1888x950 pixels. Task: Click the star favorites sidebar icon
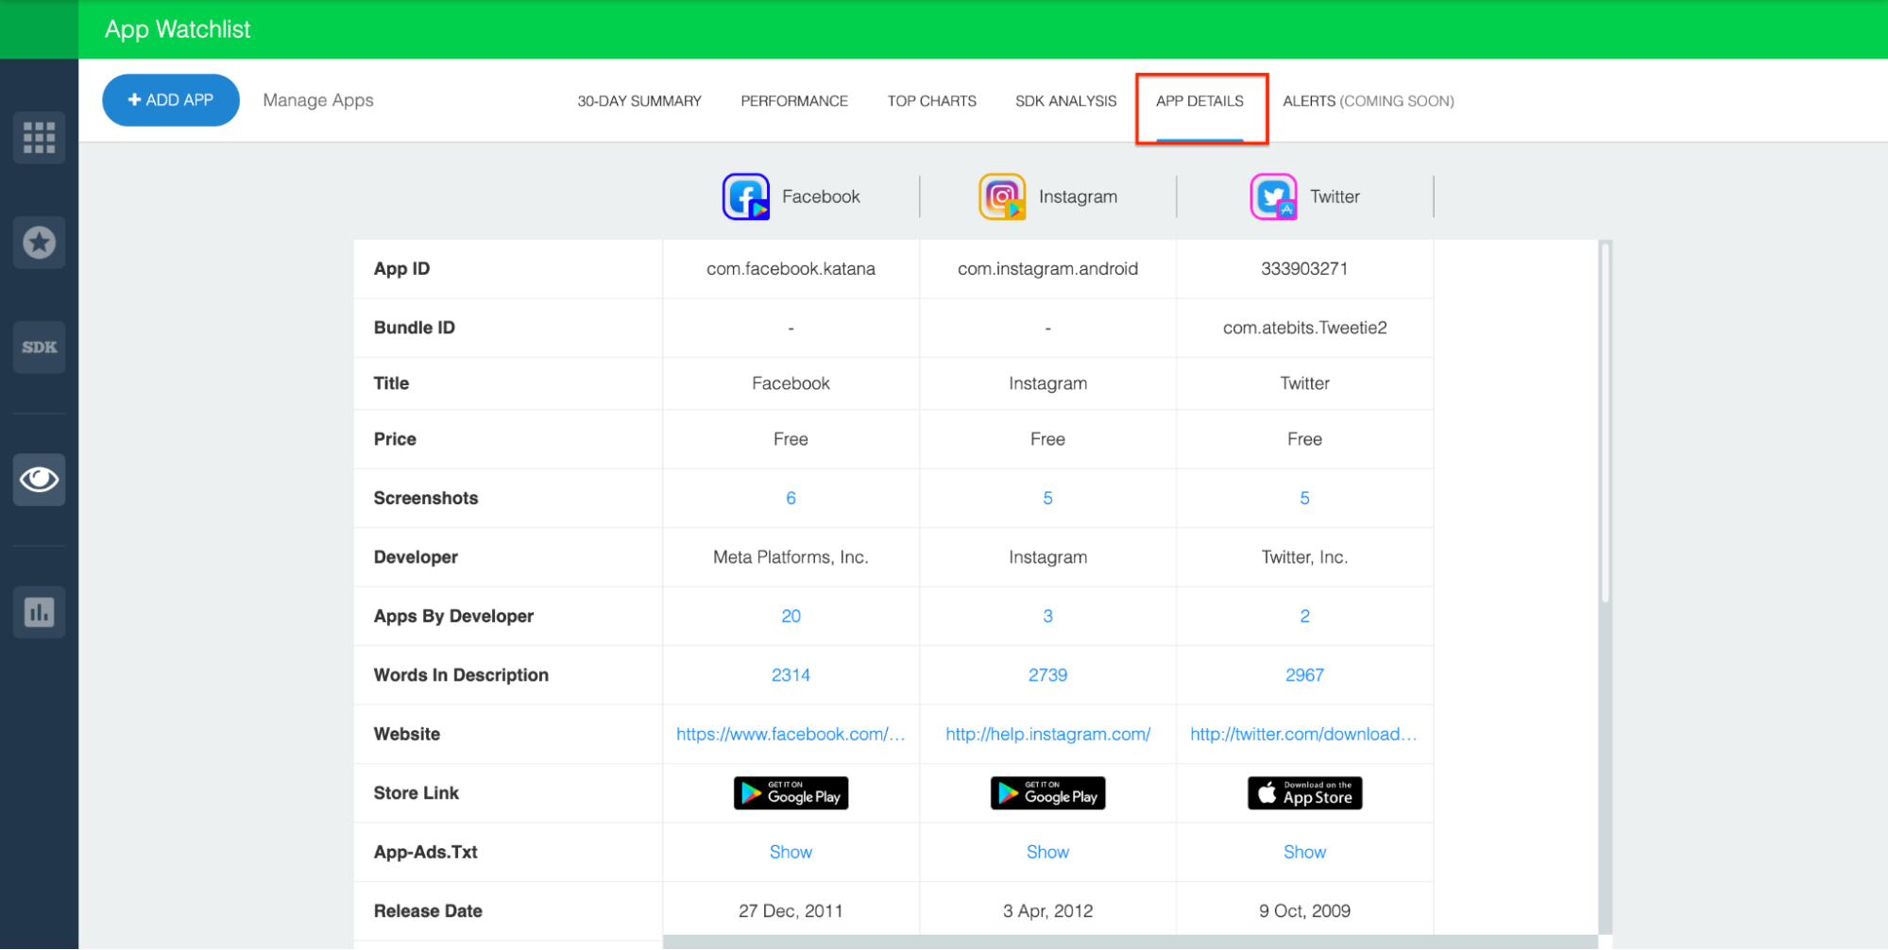(x=39, y=243)
